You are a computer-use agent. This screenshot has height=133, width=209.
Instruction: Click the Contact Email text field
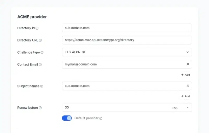pyautogui.click(x=123, y=64)
